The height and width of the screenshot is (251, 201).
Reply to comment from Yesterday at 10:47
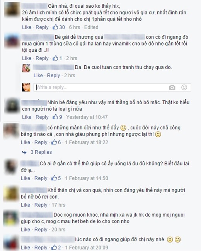[42, 117]
